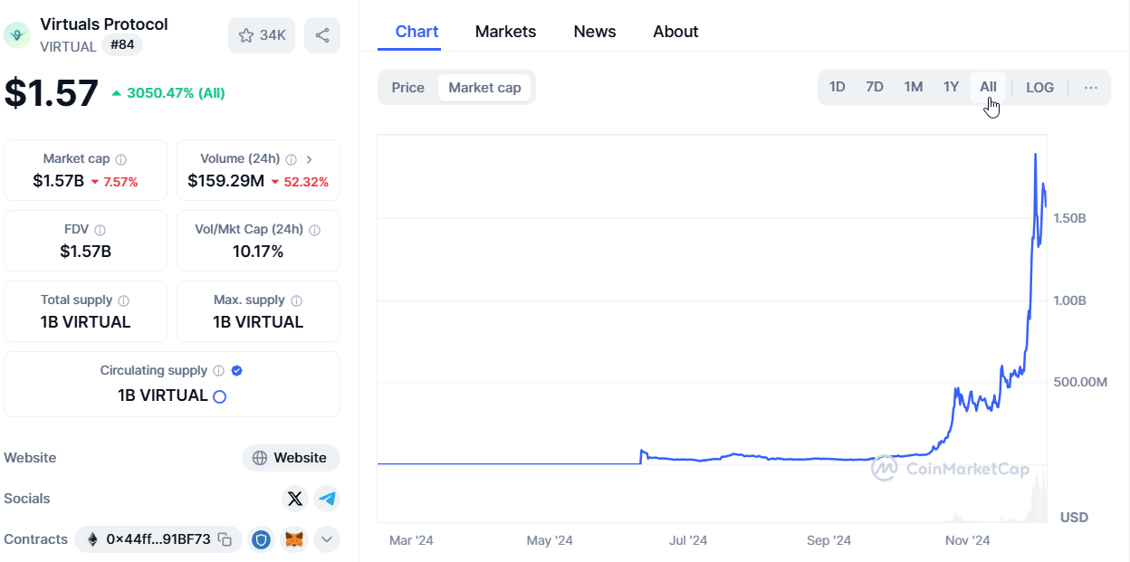Click the Nov '24 axis label
The height and width of the screenshot is (562, 1130).
(968, 540)
